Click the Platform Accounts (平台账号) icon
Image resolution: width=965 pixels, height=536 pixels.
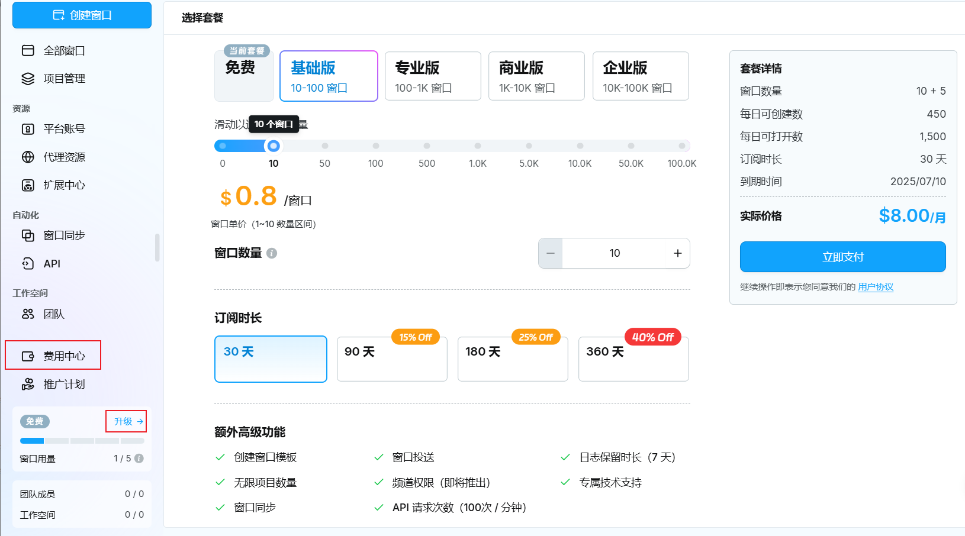[x=28, y=129]
